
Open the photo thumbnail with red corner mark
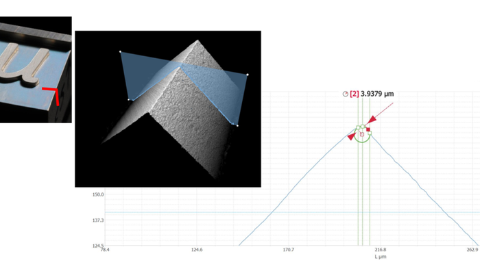coord(36,70)
